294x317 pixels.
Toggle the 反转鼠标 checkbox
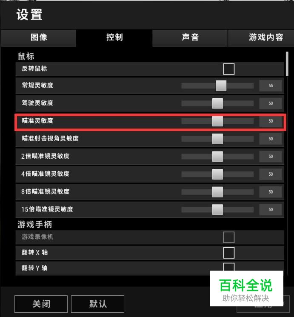(228, 69)
